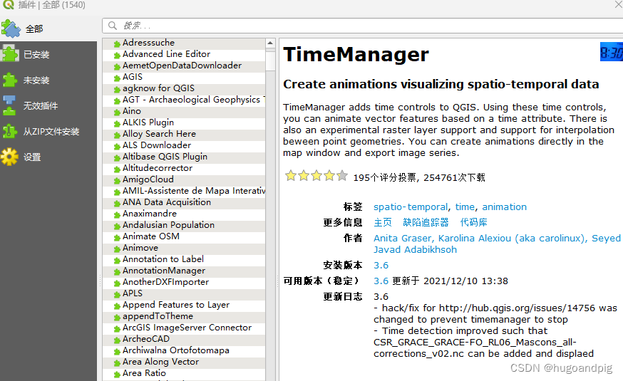Select the AGIS plugin row
623x381 pixels.
pyautogui.click(x=184, y=77)
